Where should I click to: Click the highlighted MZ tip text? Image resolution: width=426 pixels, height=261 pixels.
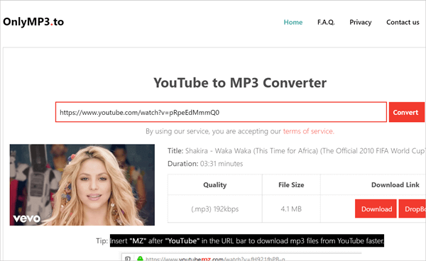coord(247,240)
